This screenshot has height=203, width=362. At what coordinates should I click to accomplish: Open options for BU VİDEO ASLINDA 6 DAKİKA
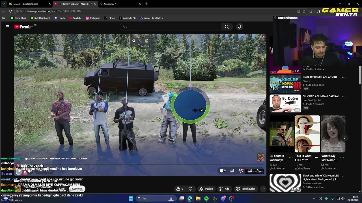coord(344,96)
